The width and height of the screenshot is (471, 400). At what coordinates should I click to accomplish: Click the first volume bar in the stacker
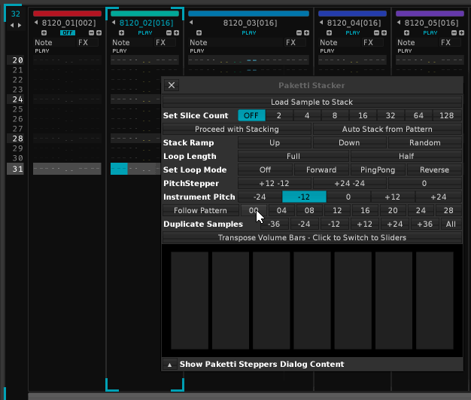190,301
